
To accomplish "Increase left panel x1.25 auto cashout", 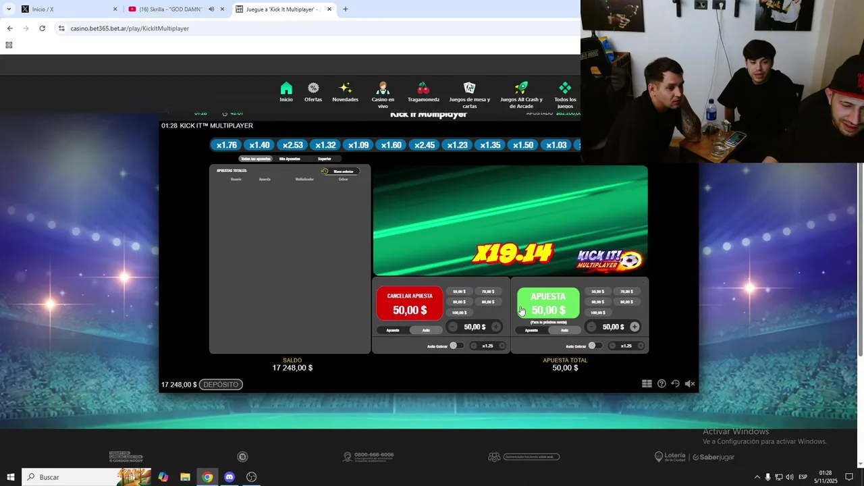I will click(502, 346).
